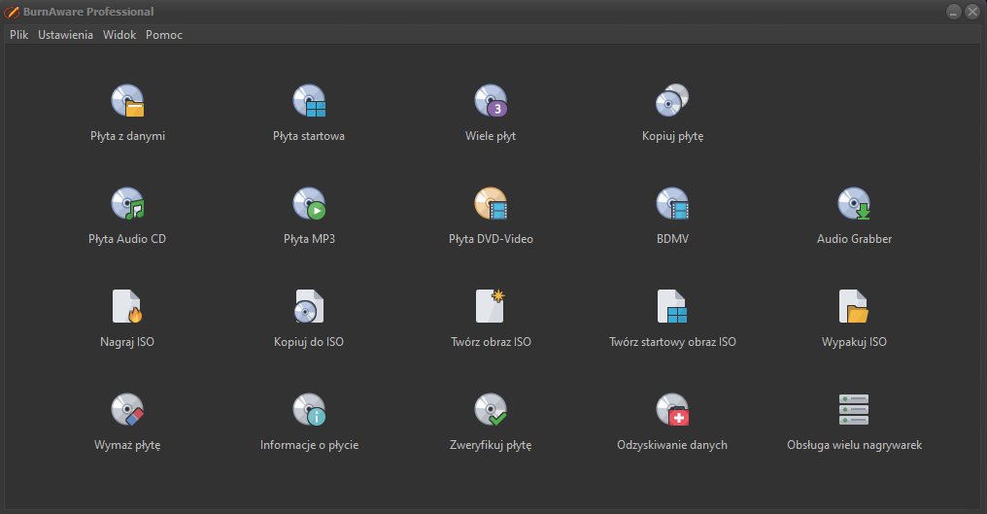The height and width of the screenshot is (514, 987).
Task: Open the Ustawienia menu
Action: point(65,35)
